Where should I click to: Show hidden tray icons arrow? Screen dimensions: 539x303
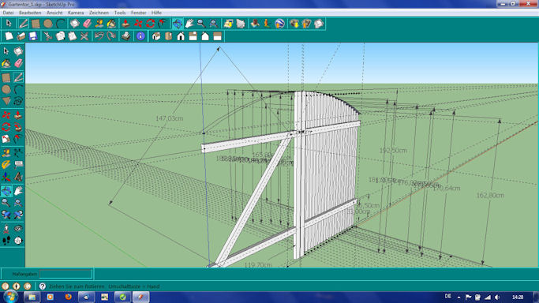(x=459, y=297)
